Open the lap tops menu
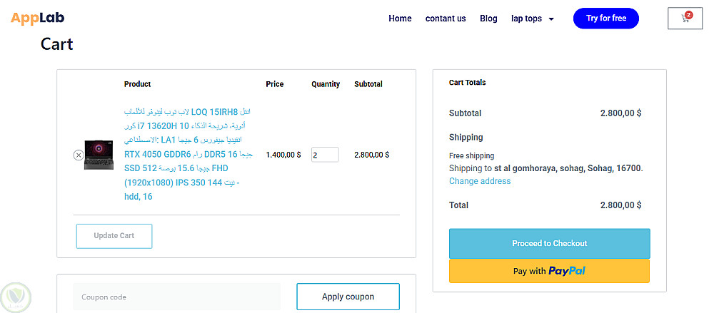This screenshot has width=714, height=313. click(526, 19)
